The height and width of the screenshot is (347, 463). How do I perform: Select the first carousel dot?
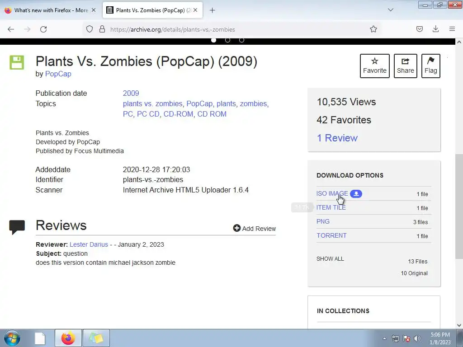(214, 40)
